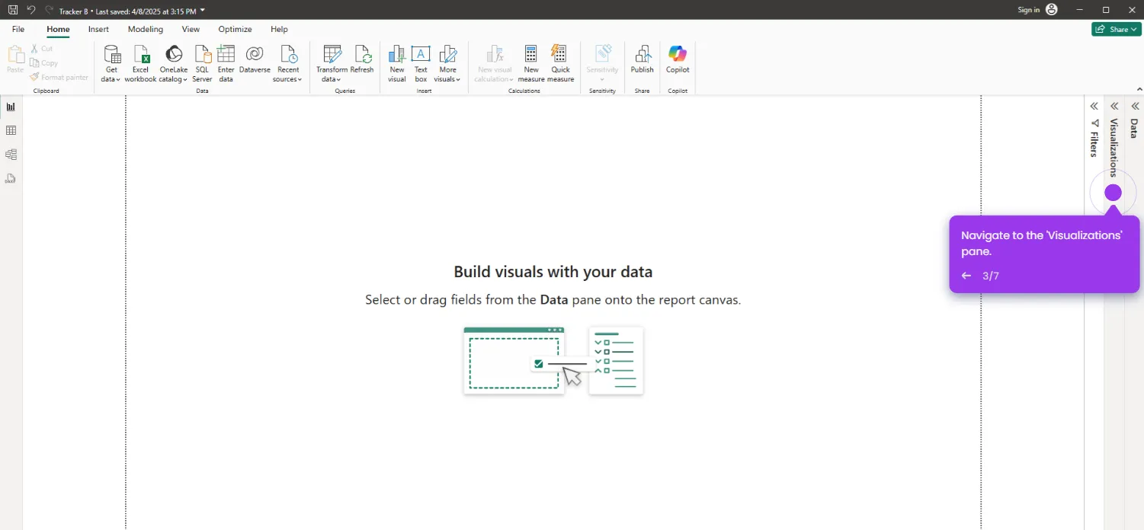The image size is (1144, 530).
Task: Select the Optimize ribbon tab
Action: tap(235, 29)
